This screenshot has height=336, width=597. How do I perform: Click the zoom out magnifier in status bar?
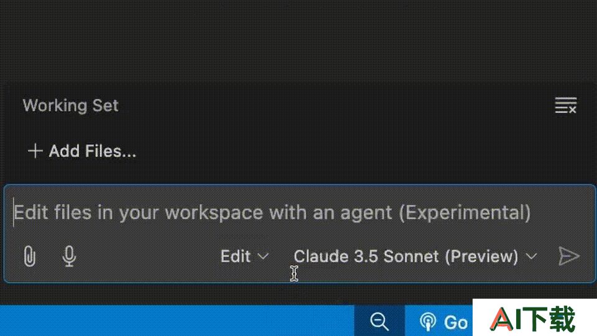[x=379, y=321]
